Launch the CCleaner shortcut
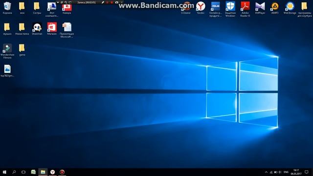The height and width of the screenshot is (176, 313). tap(186, 8)
